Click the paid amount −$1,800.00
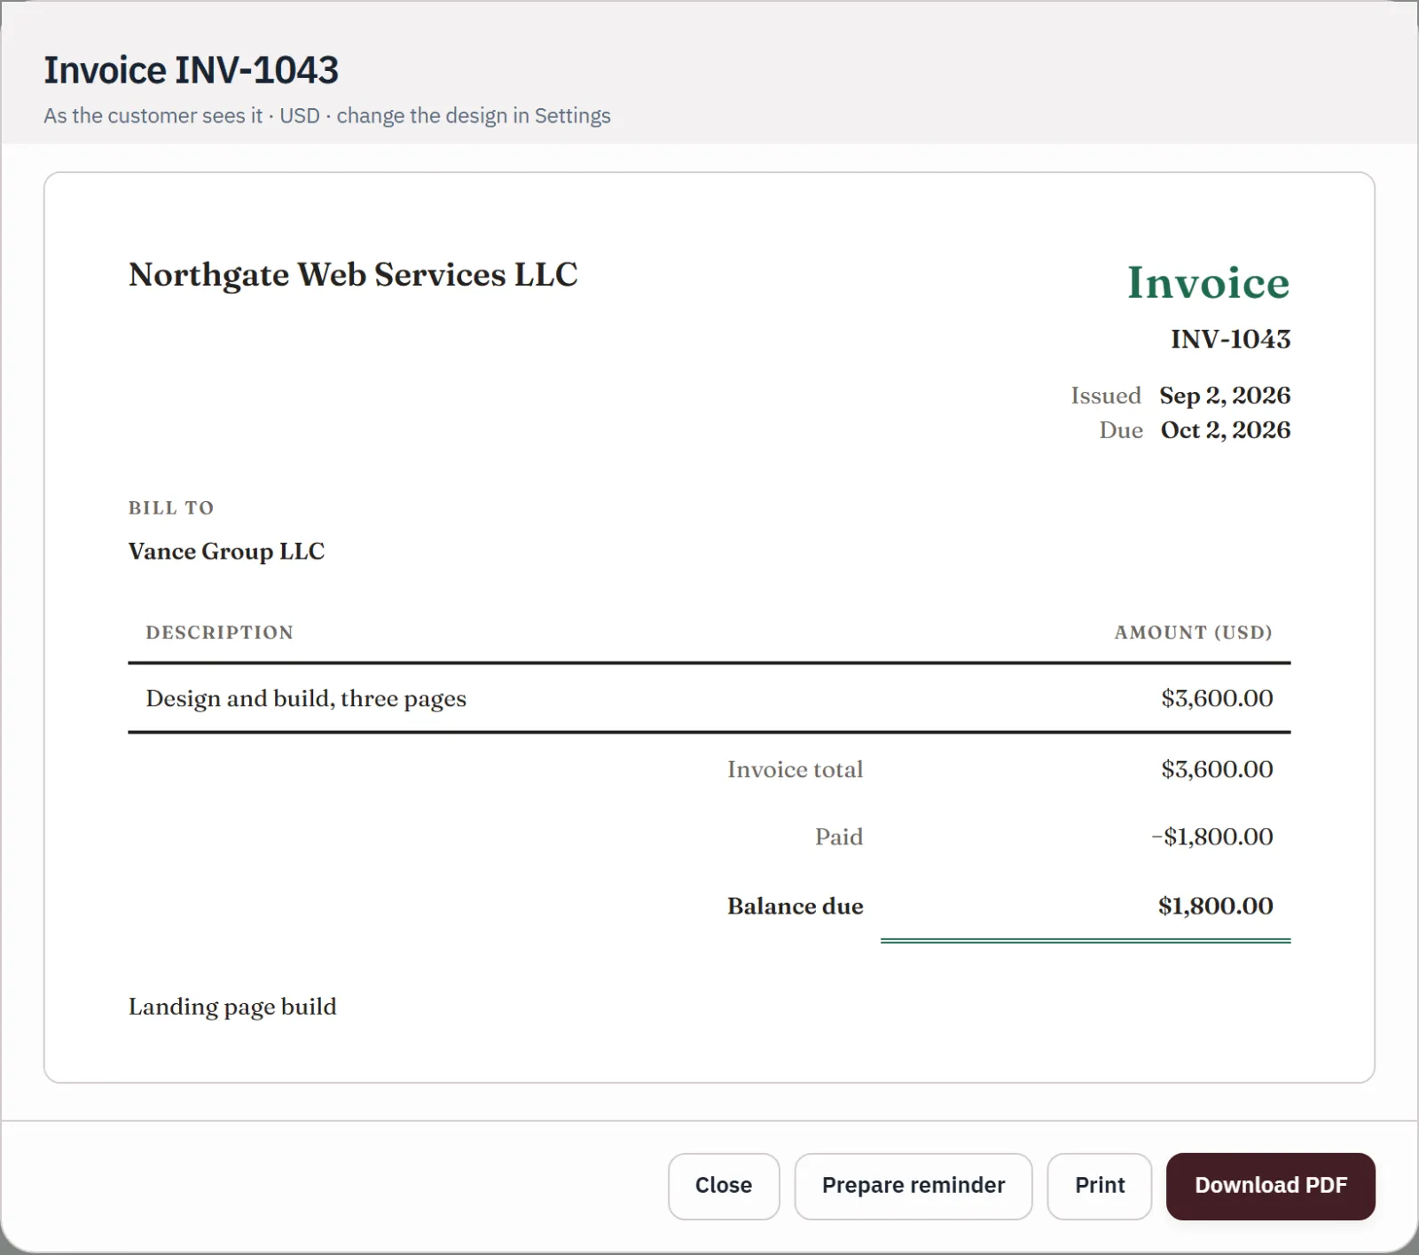This screenshot has height=1255, width=1419. [1212, 837]
